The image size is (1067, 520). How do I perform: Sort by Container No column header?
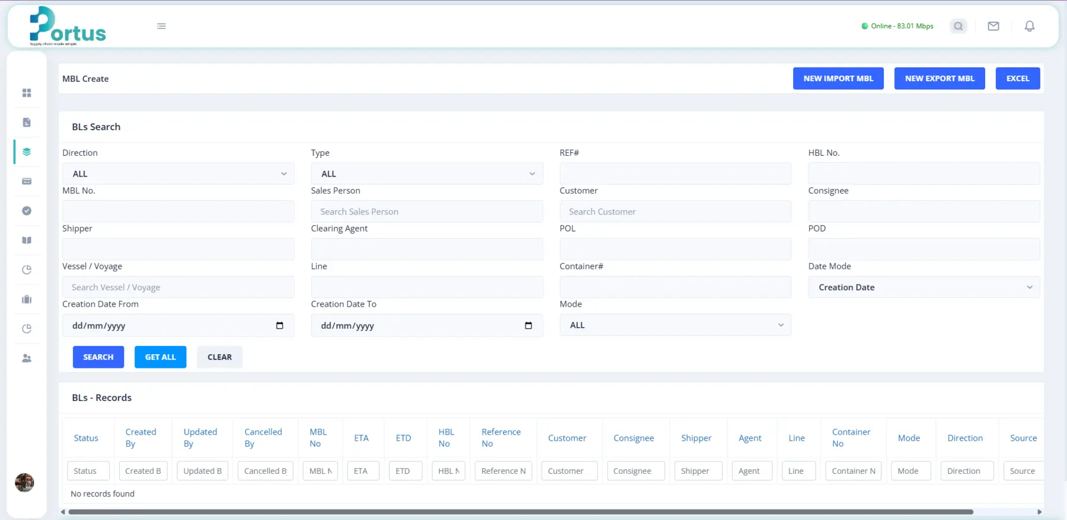click(851, 438)
